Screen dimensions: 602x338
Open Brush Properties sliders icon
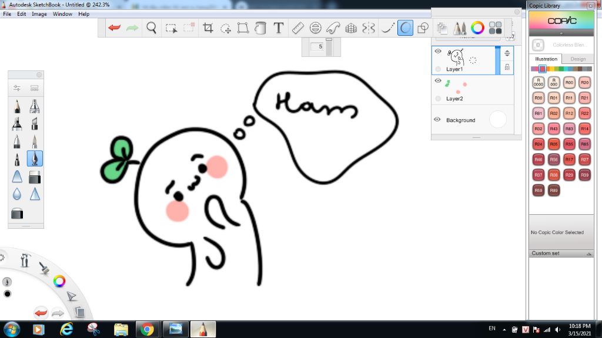coord(17,88)
